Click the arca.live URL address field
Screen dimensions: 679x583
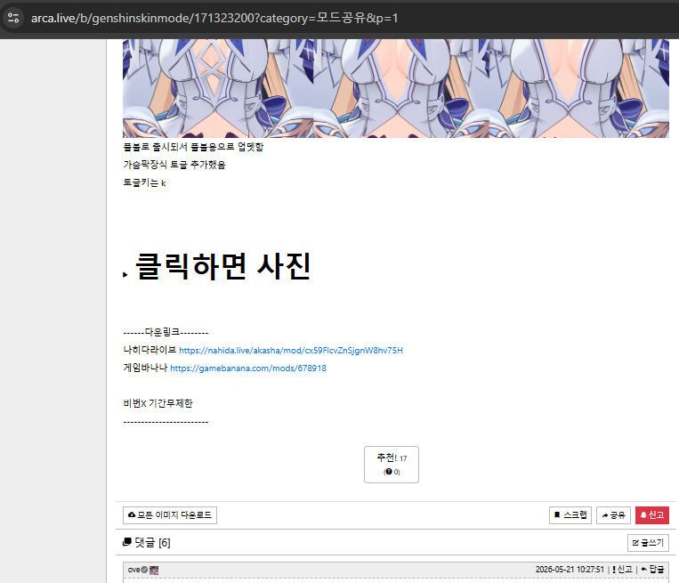click(214, 18)
